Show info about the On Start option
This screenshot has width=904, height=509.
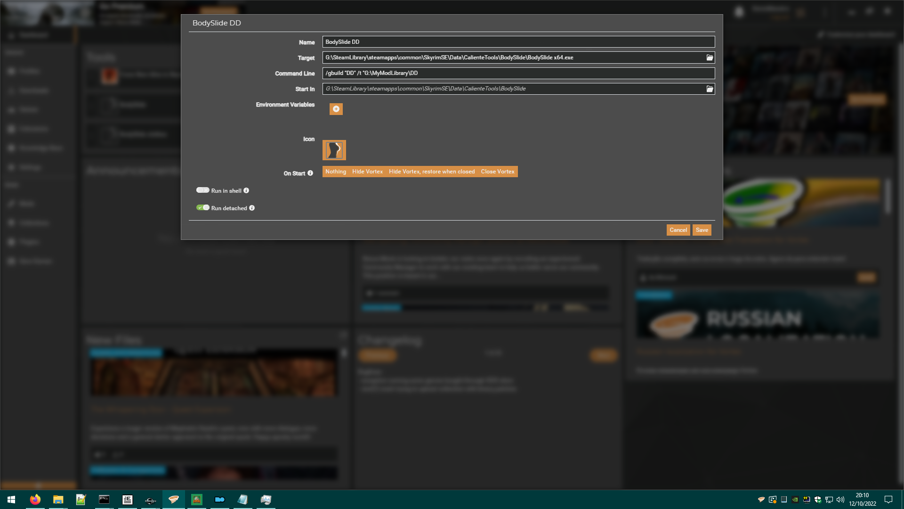click(310, 173)
